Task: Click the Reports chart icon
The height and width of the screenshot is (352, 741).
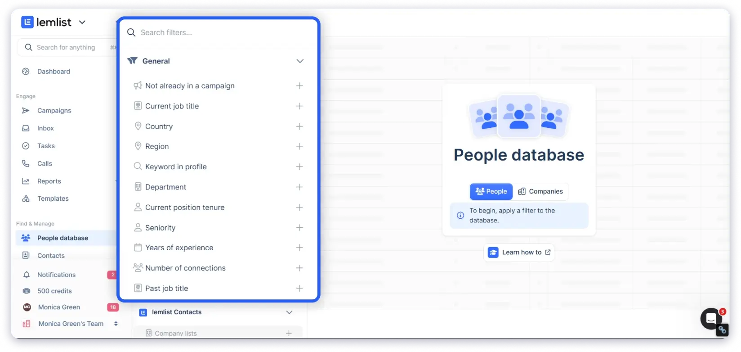Action: coord(26,181)
